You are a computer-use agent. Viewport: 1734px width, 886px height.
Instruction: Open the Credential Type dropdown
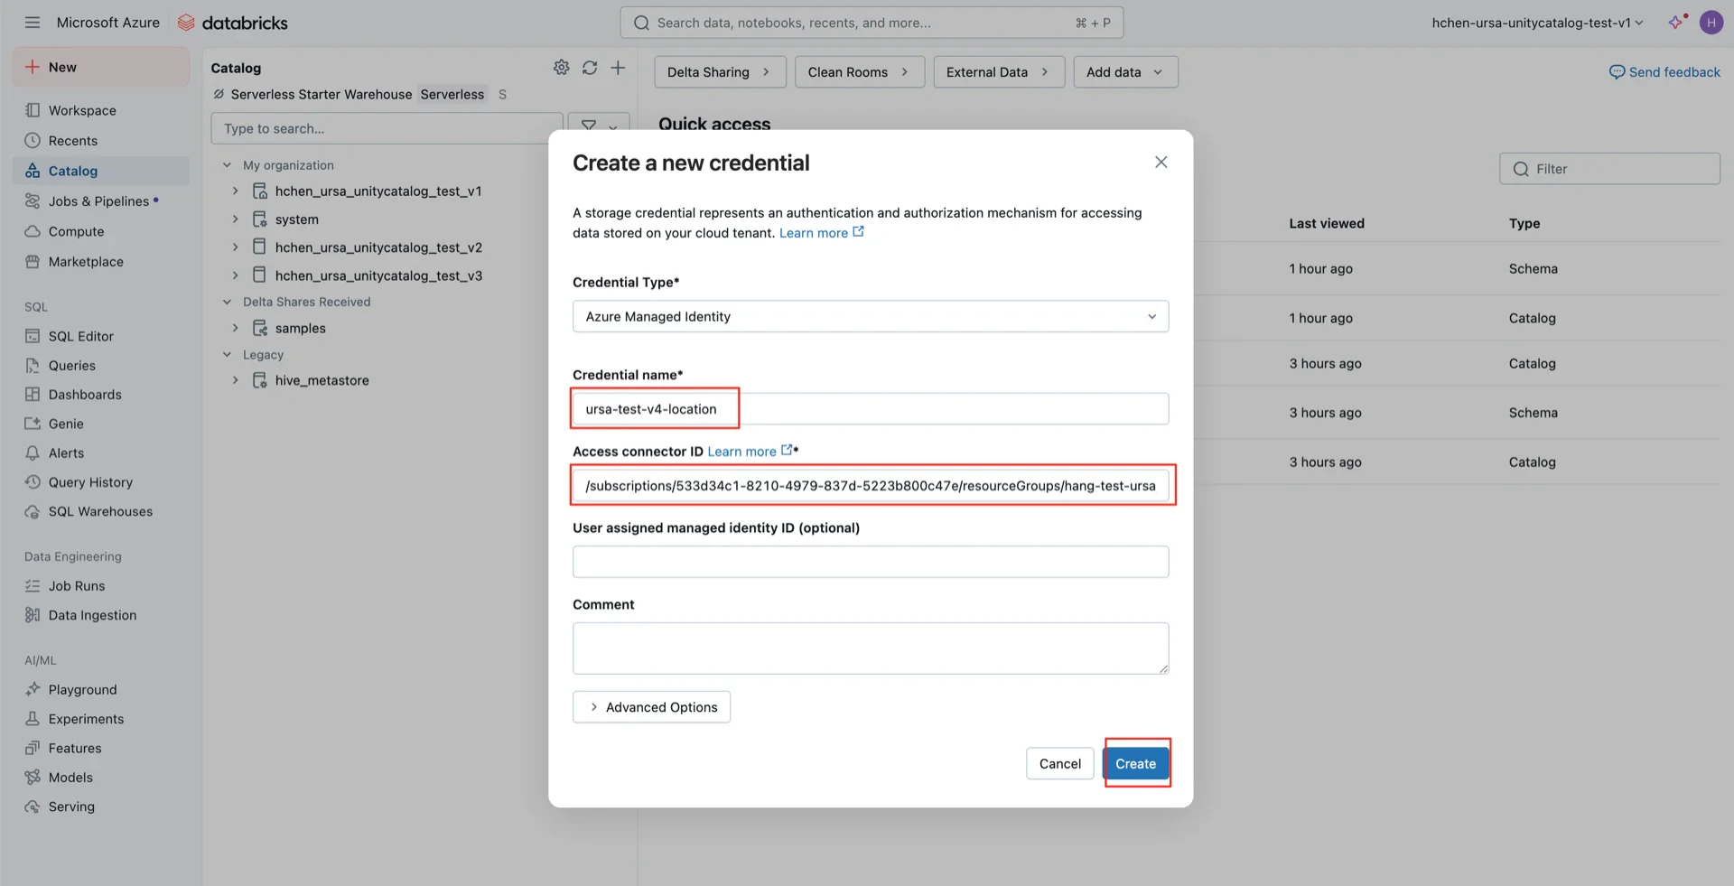coord(871,316)
